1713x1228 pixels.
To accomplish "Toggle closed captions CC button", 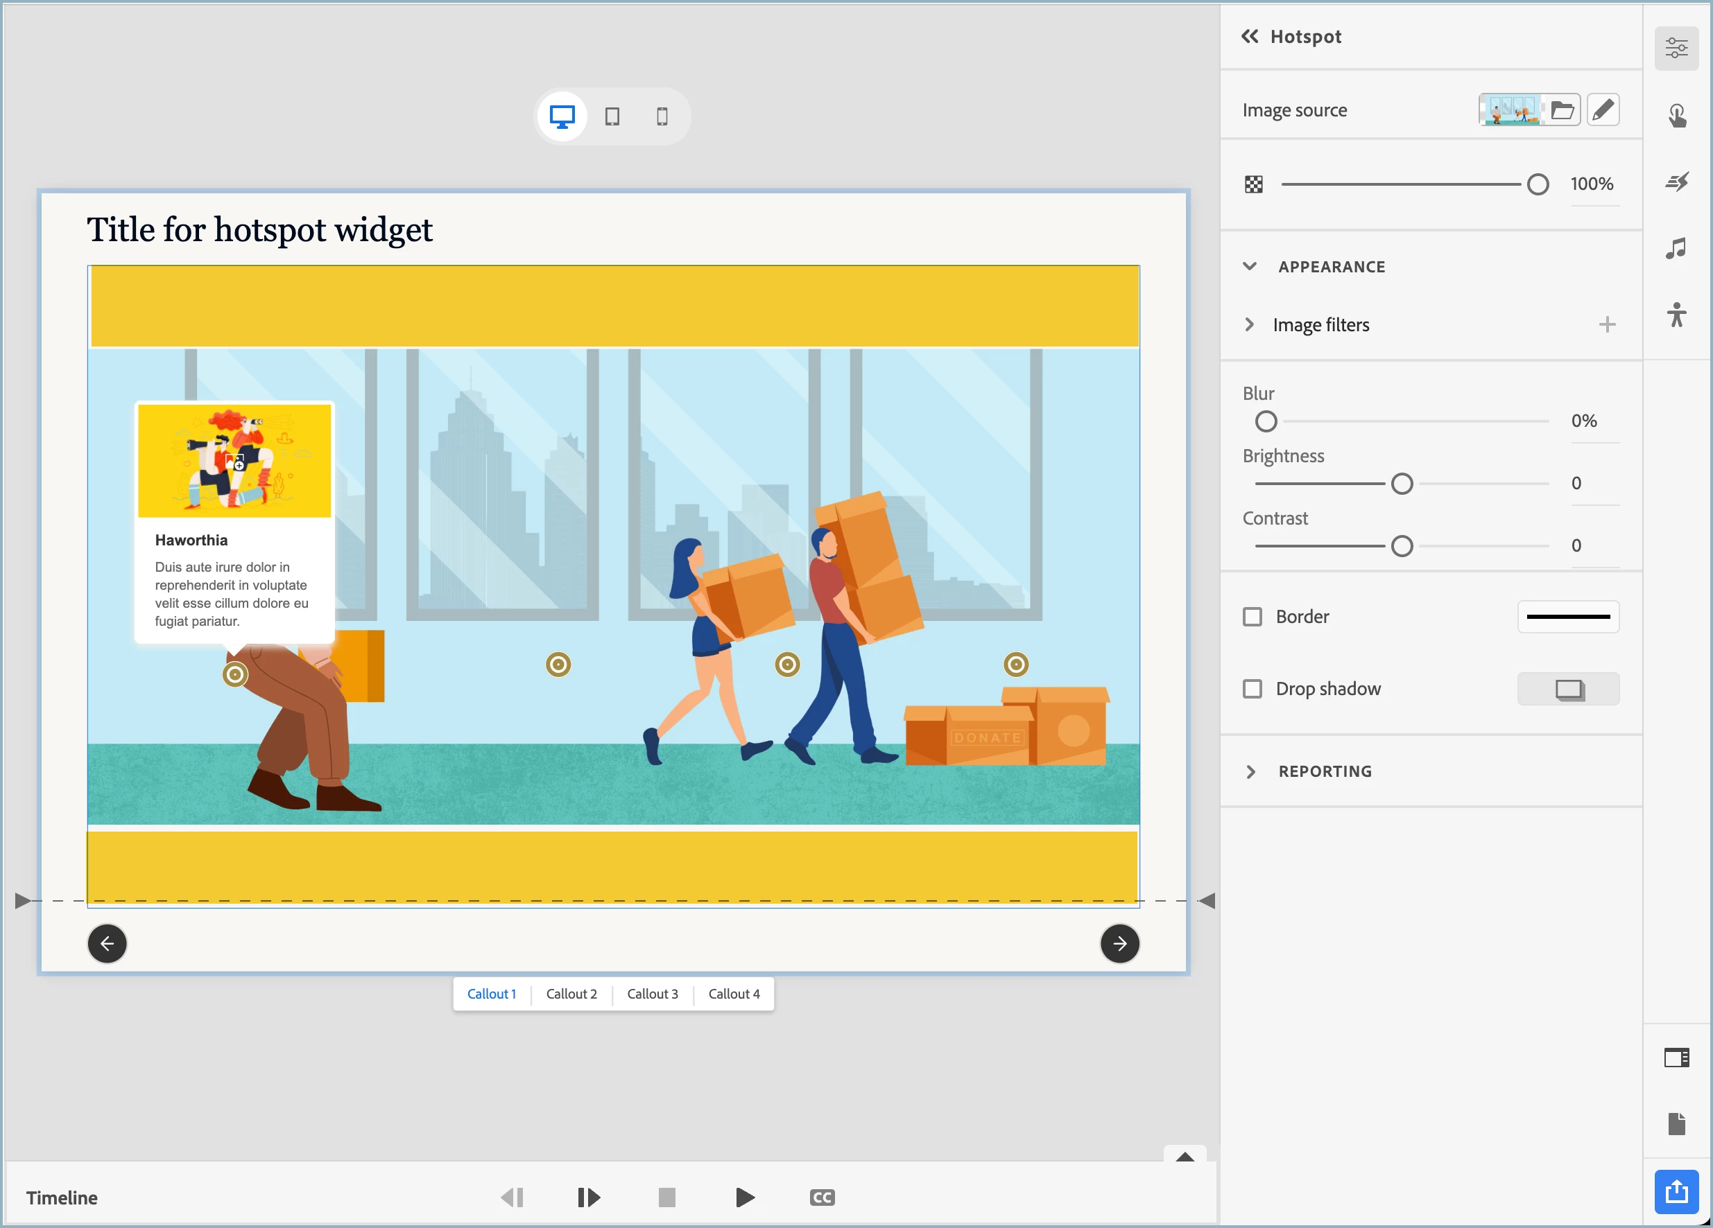I will (822, 1198).
